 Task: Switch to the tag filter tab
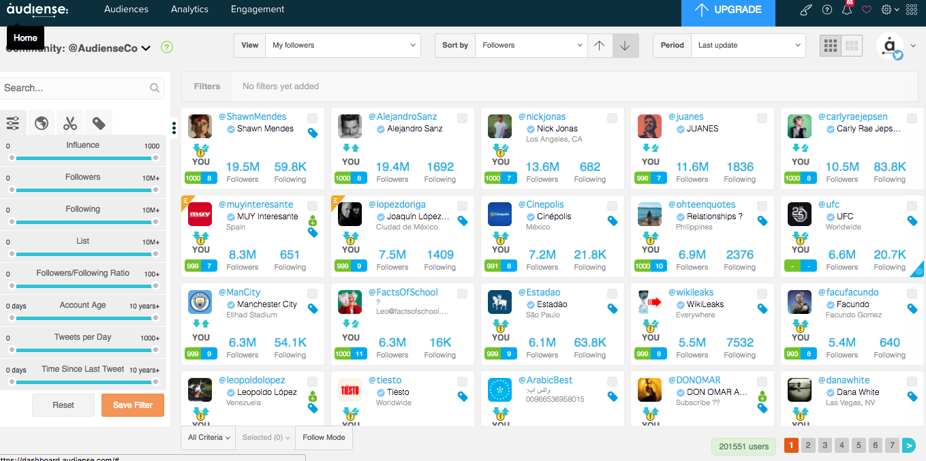click(x=99, y=123)
